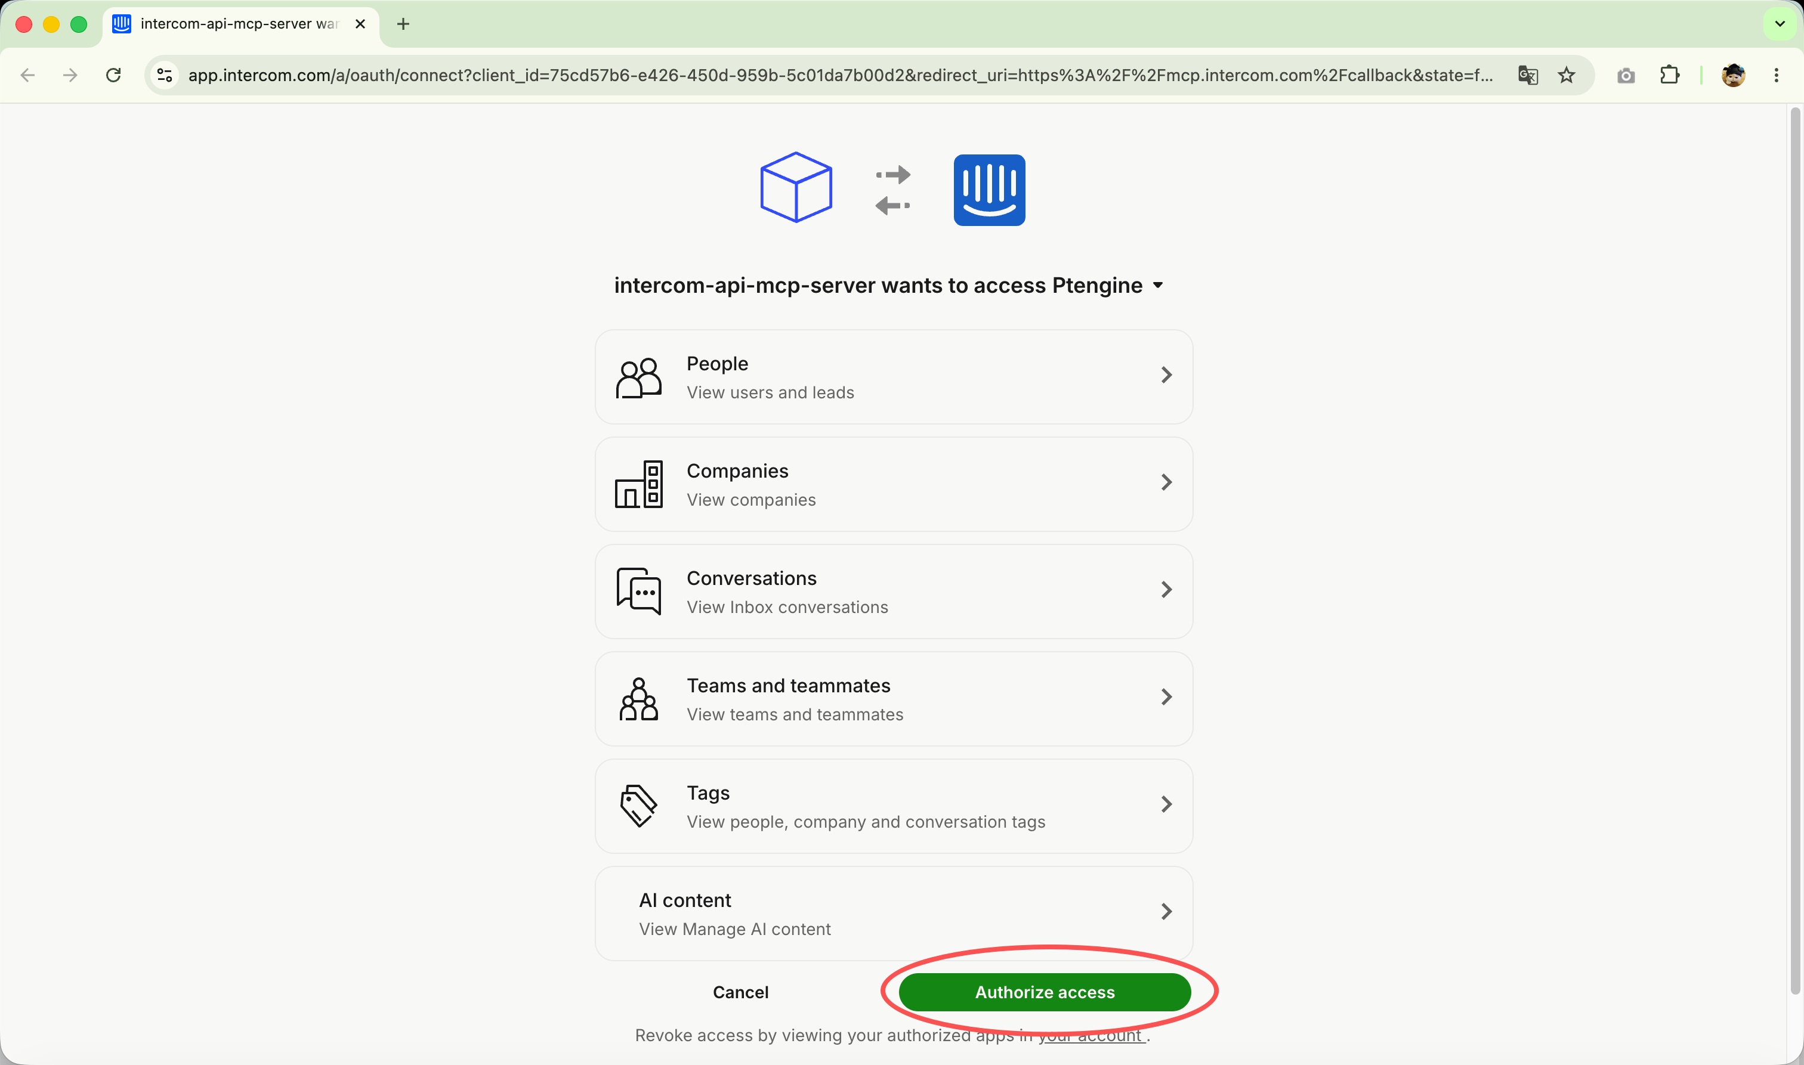Image resolution: width=1804 pixels, height=1065 pixels.
Task: Click the Authorize access button
Action: pos(1045,992)
